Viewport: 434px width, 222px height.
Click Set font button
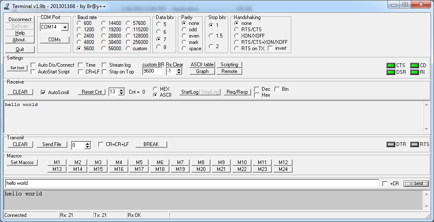pyautogui.click(x=17, y=68)
